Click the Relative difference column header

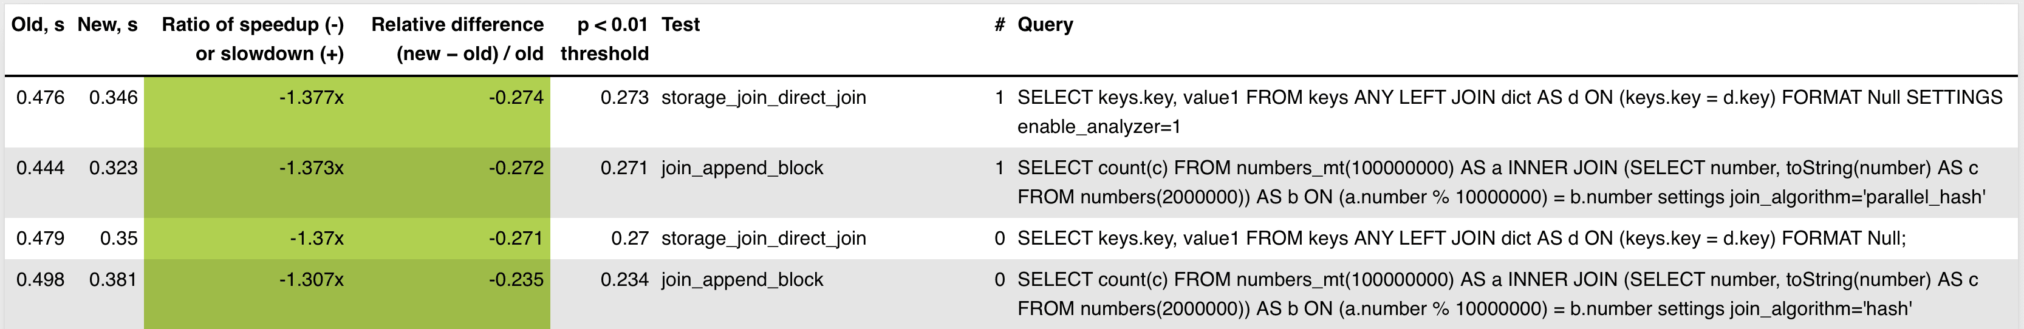pos(457,39)
